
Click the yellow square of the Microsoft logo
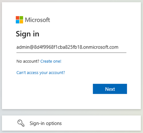21,22
